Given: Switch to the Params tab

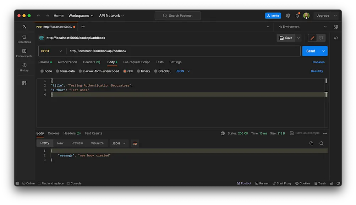Looking at the screenshot, I should click(x=45, y=62).
